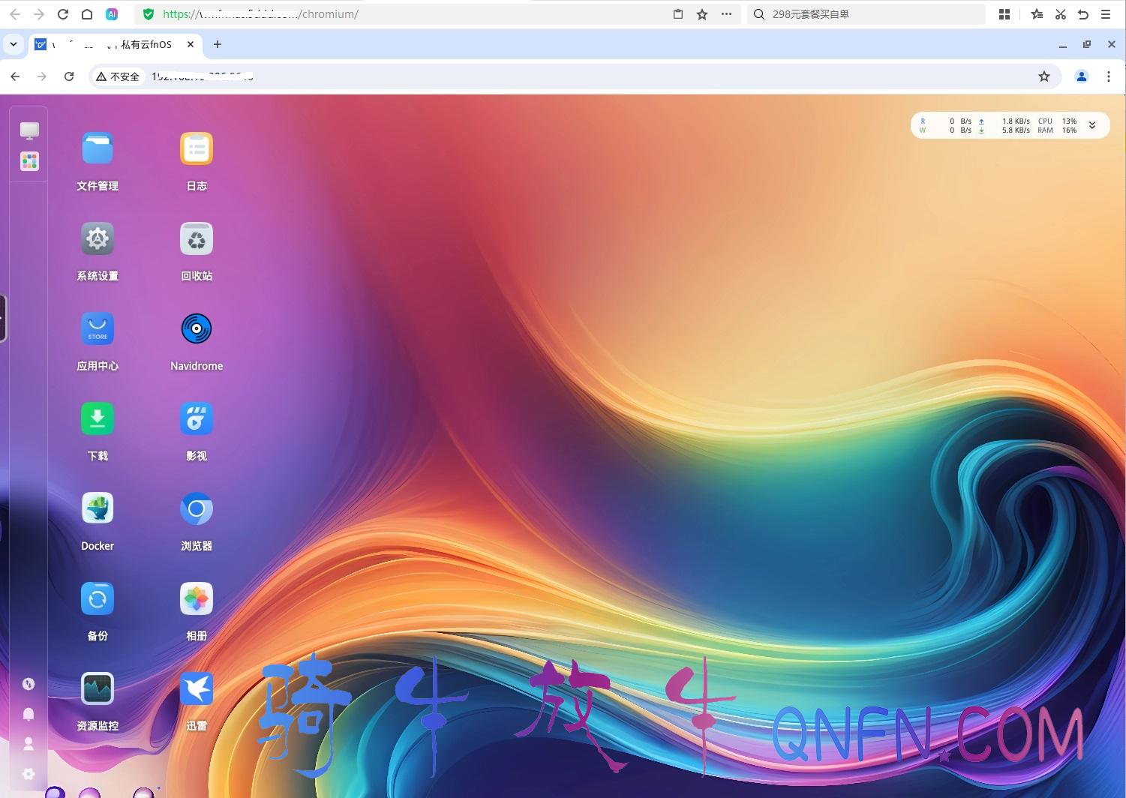Open 资源监控 resource monitor
Screen dimensions: 1126x798
(x=98, y=689)
